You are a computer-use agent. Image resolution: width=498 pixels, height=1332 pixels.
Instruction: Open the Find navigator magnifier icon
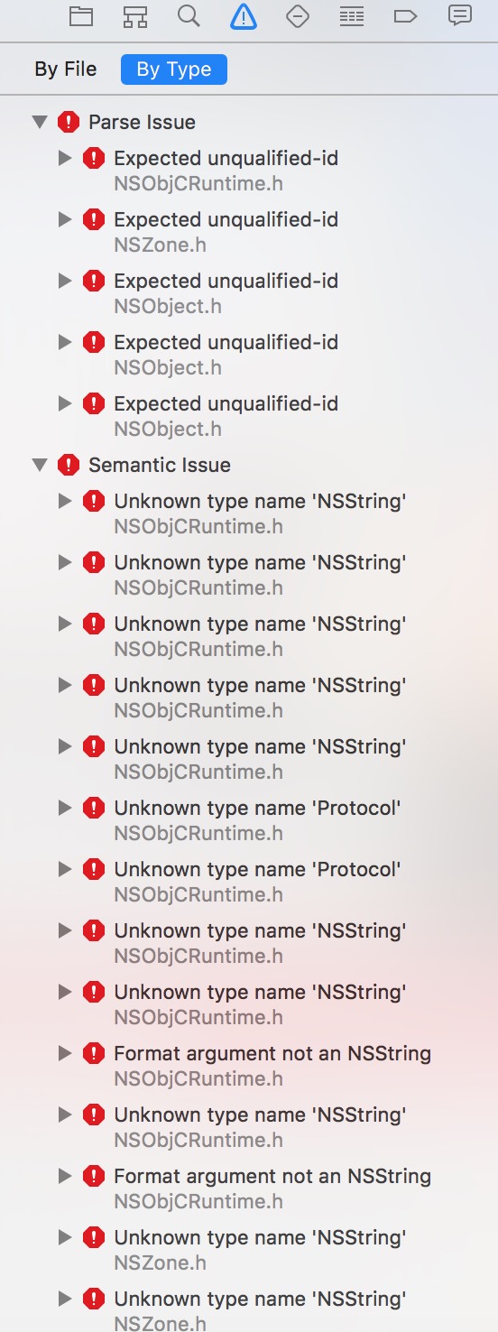coord(189,16)
